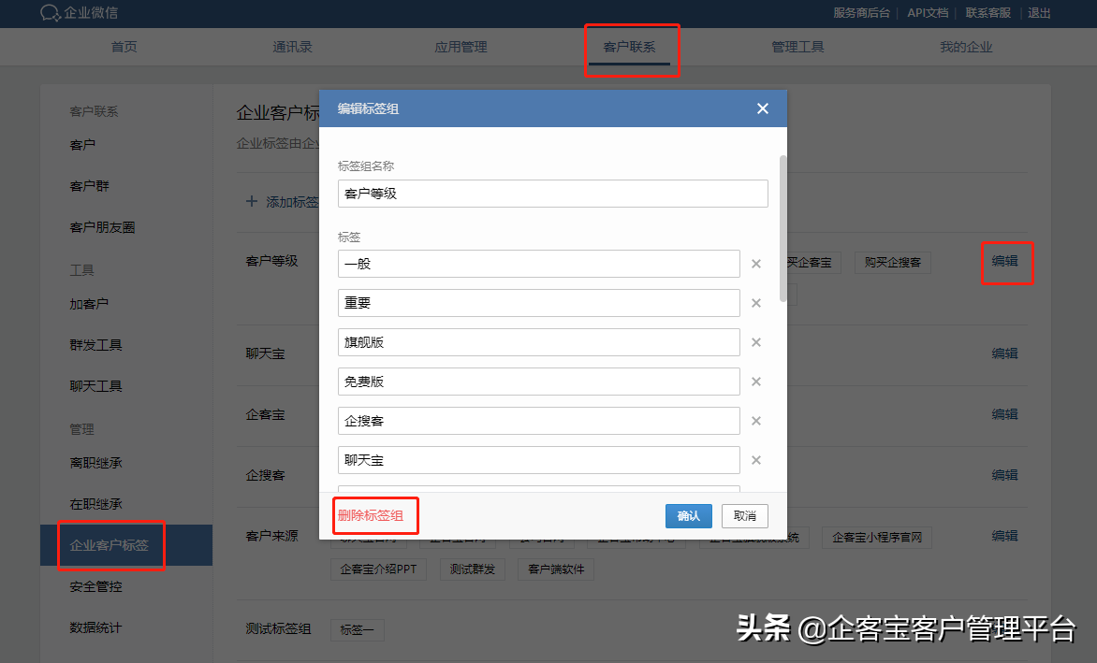
Task: Click the 免费版 tag input field
Action: coord(539,382)
